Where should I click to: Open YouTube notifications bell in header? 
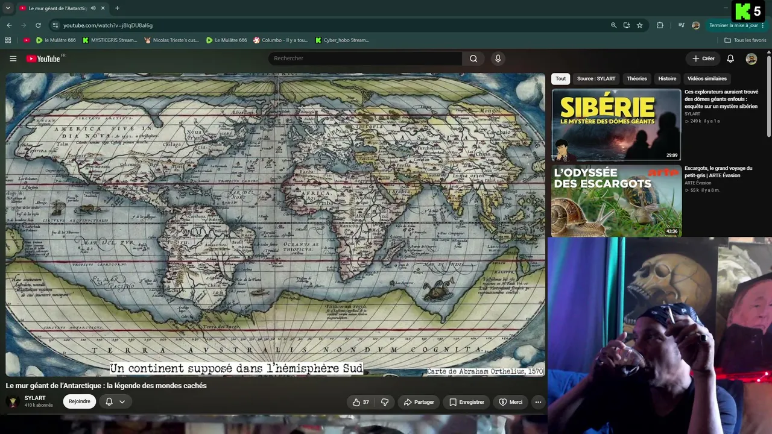(x=730, y=58)
